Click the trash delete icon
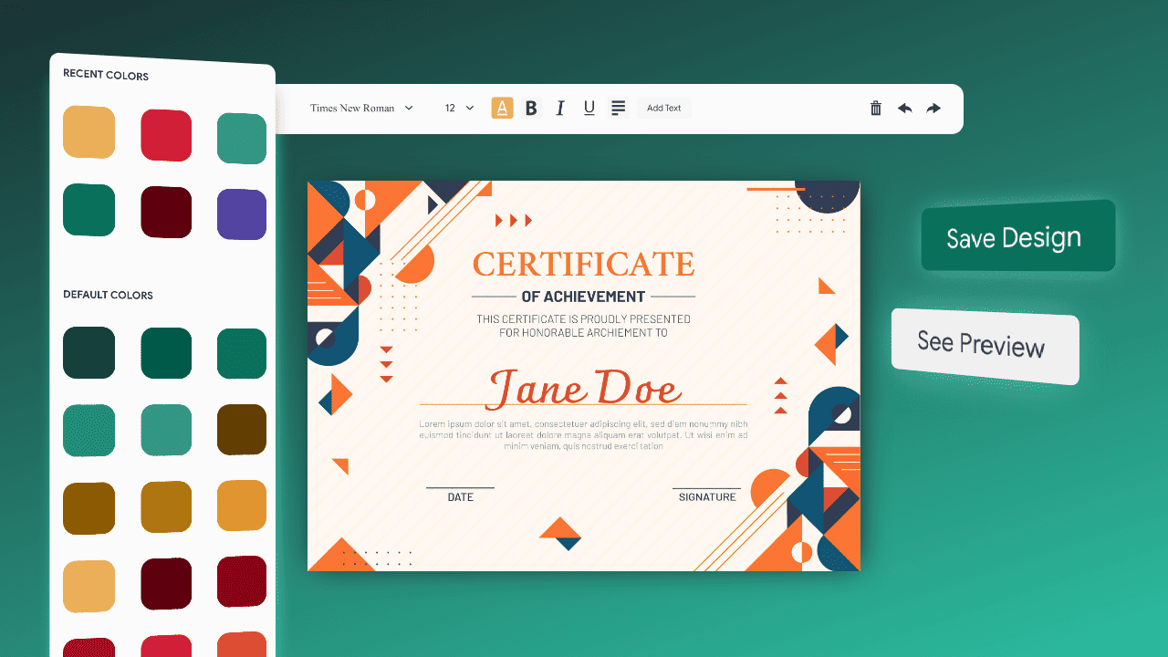The height and width of the screenshot is (657, 1168). pyautogui.click(x=876, y=108)
